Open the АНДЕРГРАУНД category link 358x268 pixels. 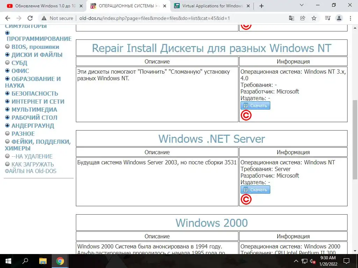point(33,126)
